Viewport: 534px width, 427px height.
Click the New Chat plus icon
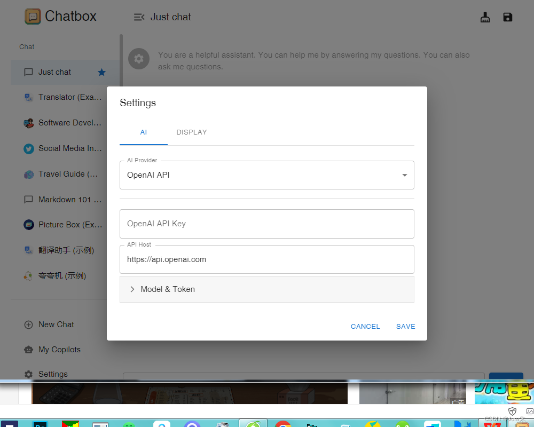click(x=29, y=325)
